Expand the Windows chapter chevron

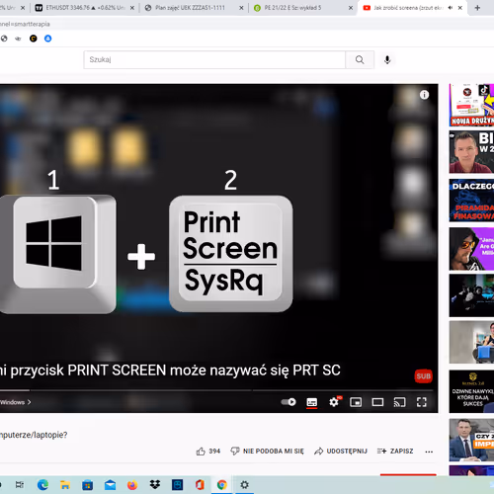pyautogui.click(x=29, y=402)
